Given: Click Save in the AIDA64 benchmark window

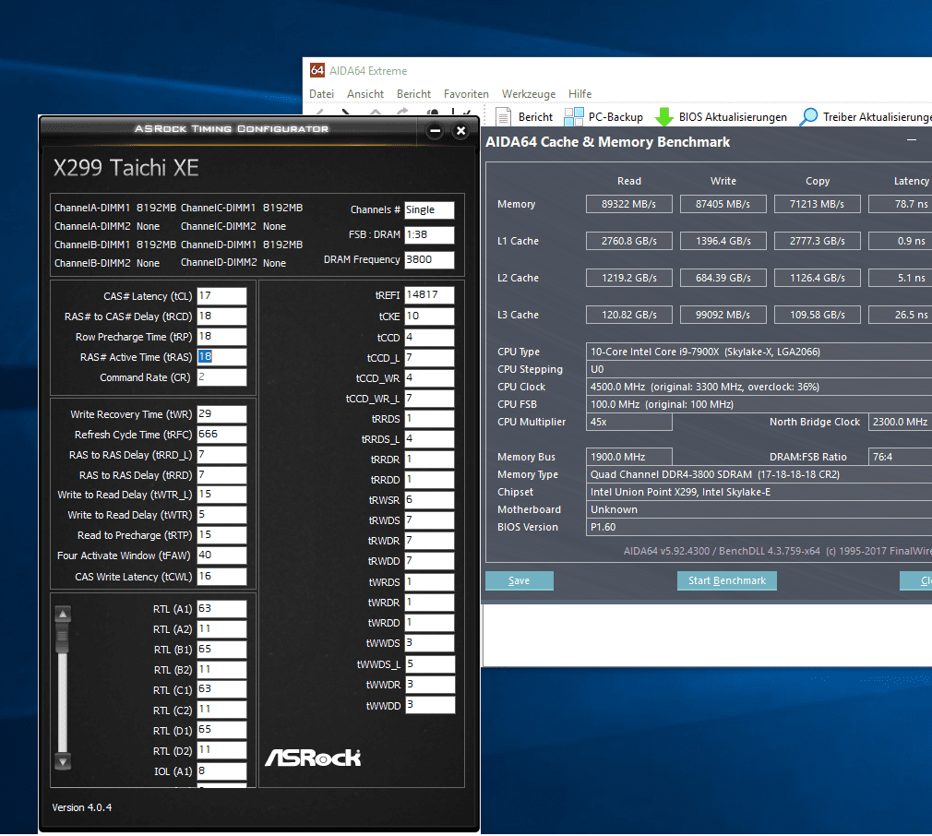Looking at the screenshot, I should (519, 580).
